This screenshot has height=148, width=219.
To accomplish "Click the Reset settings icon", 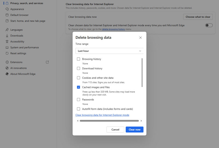I will click(7, 53).
